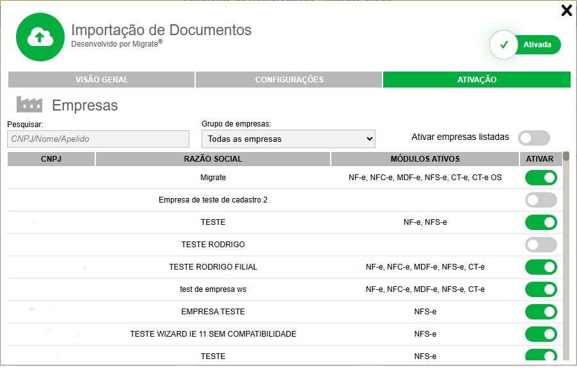
Task: Click the CNPJ/Nome/Apelido search field
Action: [99, 139]
